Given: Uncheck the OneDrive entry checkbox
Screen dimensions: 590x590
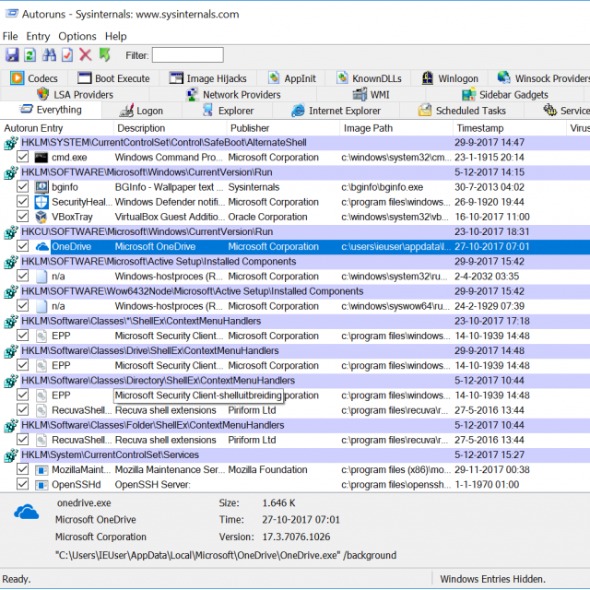Looking at the screenshot, I should tap(22, 246).
